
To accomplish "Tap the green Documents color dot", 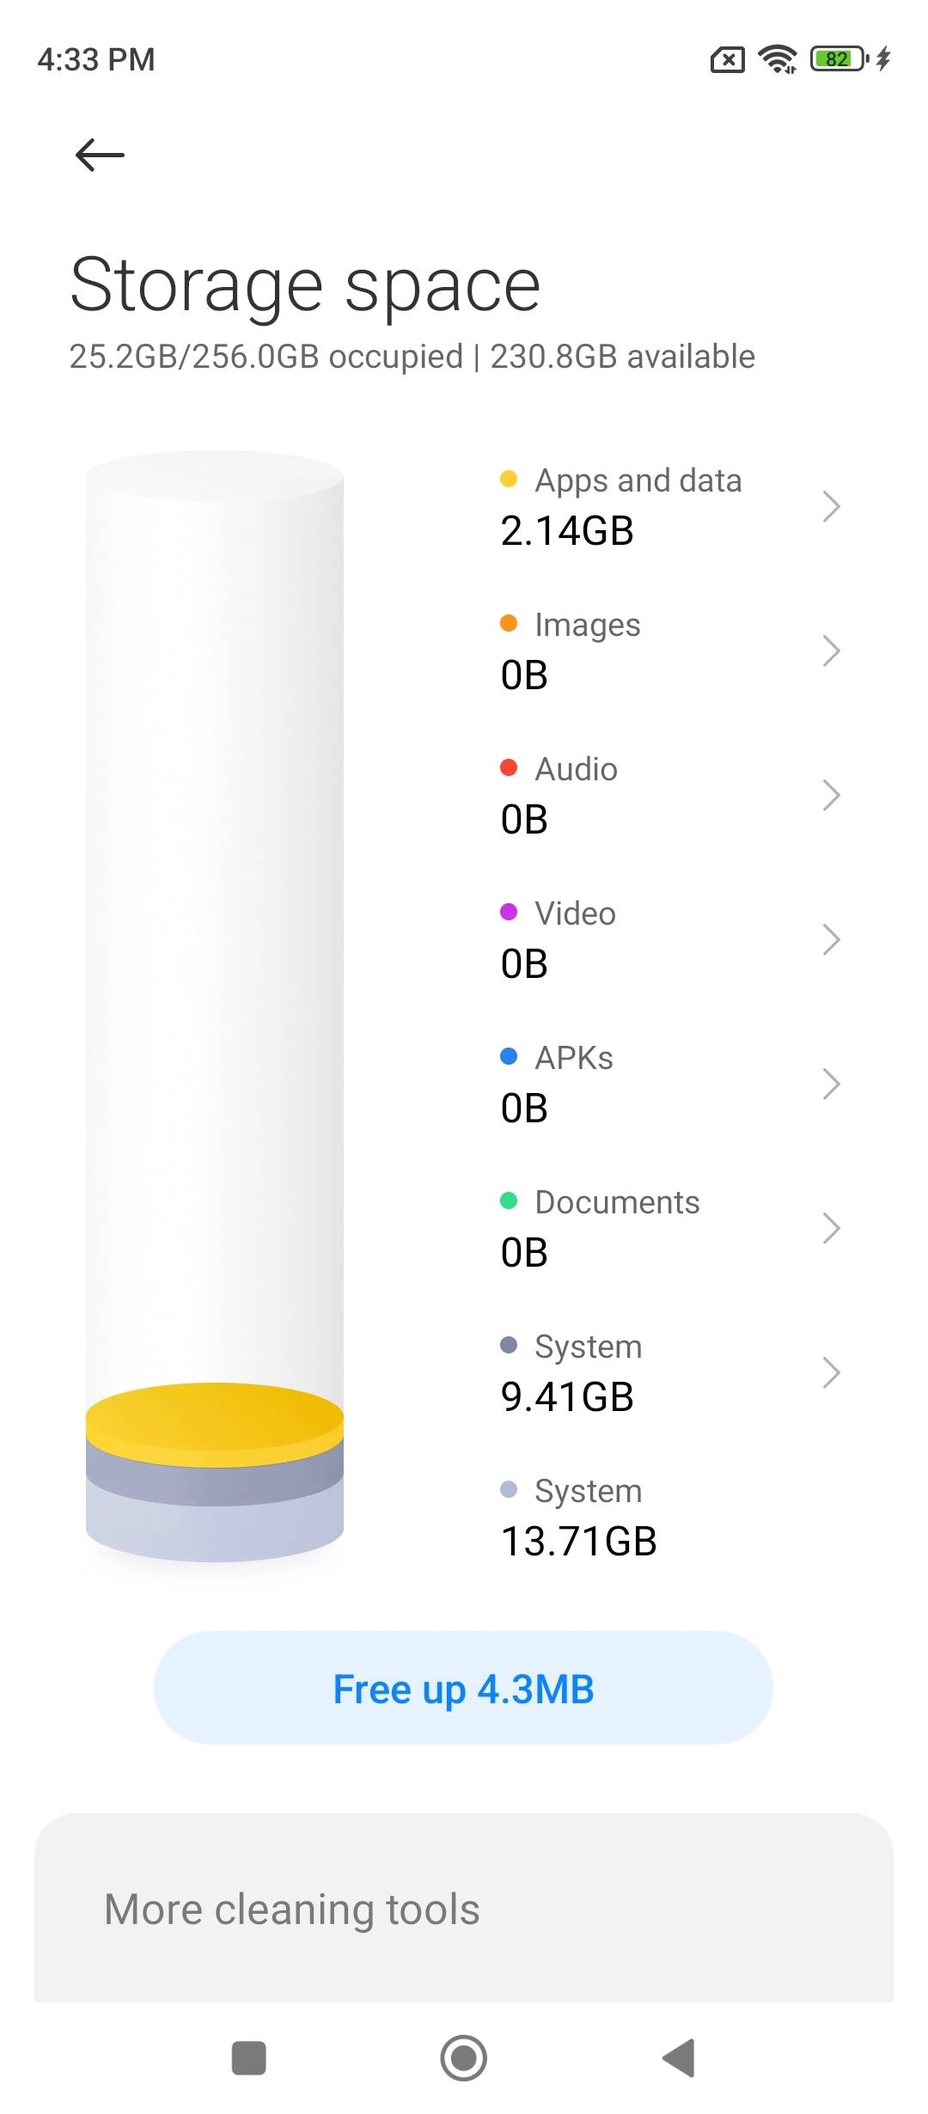I will pyautogui.click(x=509, y=1201).
